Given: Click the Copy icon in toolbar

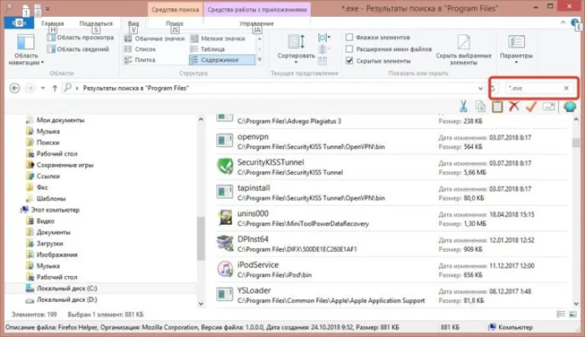Looking at the screenshot, I should (x=480, y=107).
